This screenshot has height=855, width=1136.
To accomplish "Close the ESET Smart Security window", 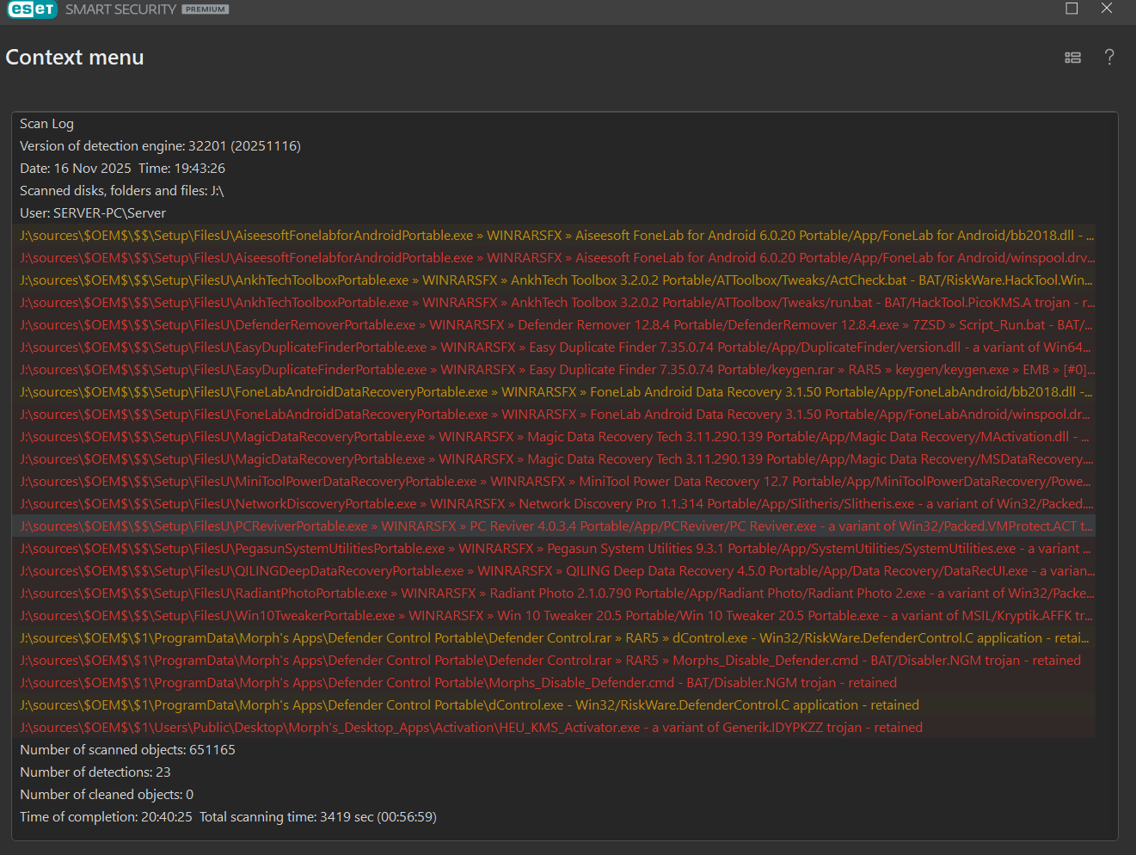I will 1107,9.
